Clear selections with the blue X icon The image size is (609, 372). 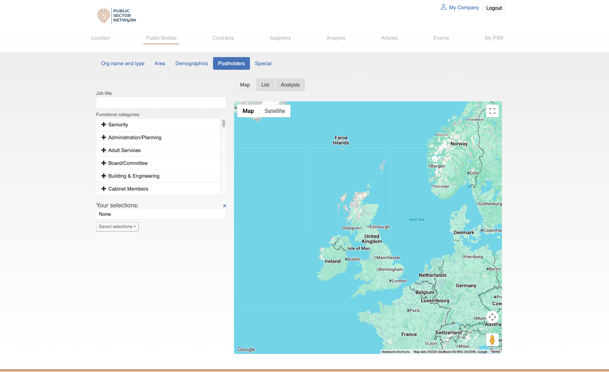[225, 206]
